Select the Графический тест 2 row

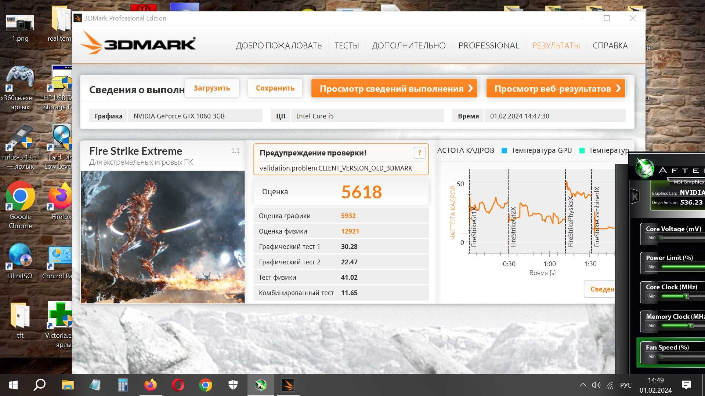[x=341, y=262]
